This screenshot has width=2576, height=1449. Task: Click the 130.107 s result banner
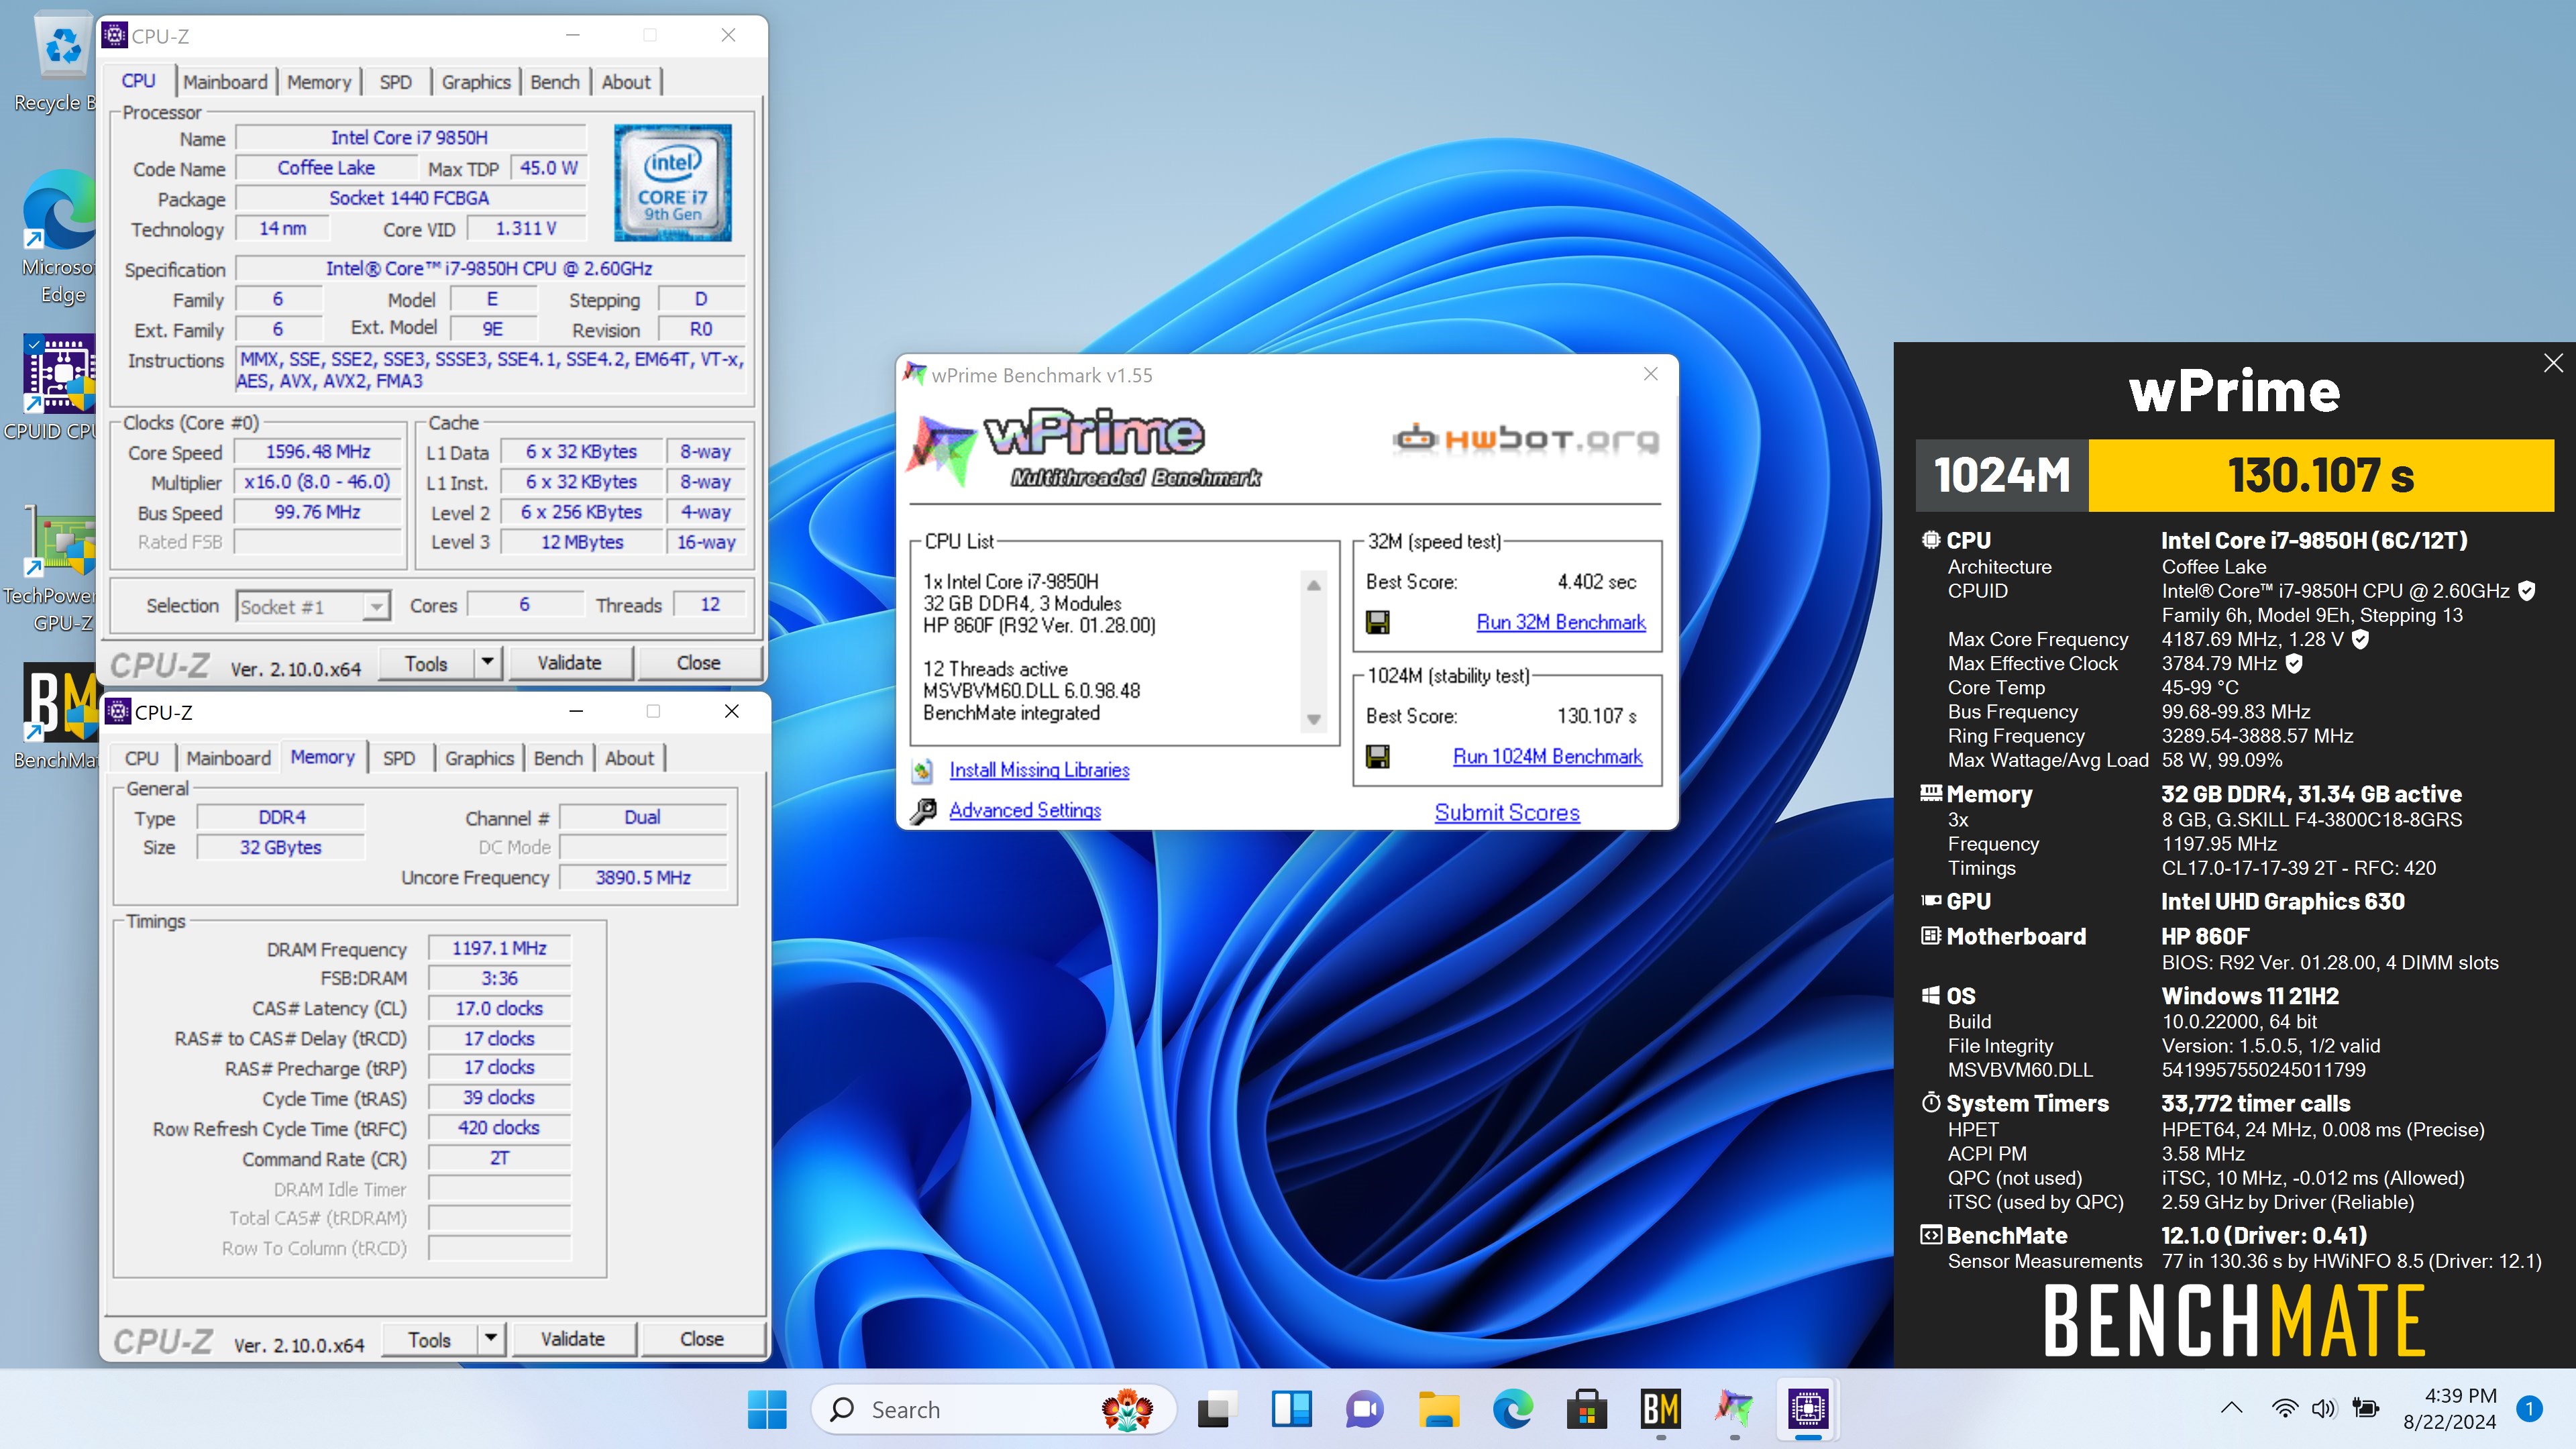[x=2320, y=475]
